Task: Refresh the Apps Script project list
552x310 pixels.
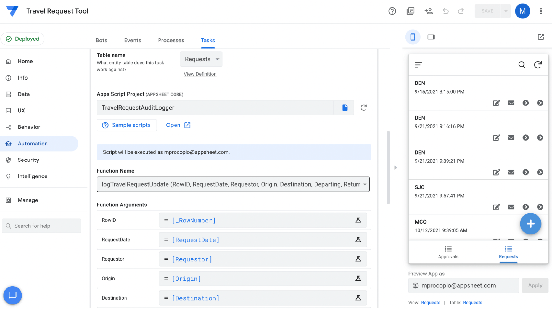Action: click(364, 108)
